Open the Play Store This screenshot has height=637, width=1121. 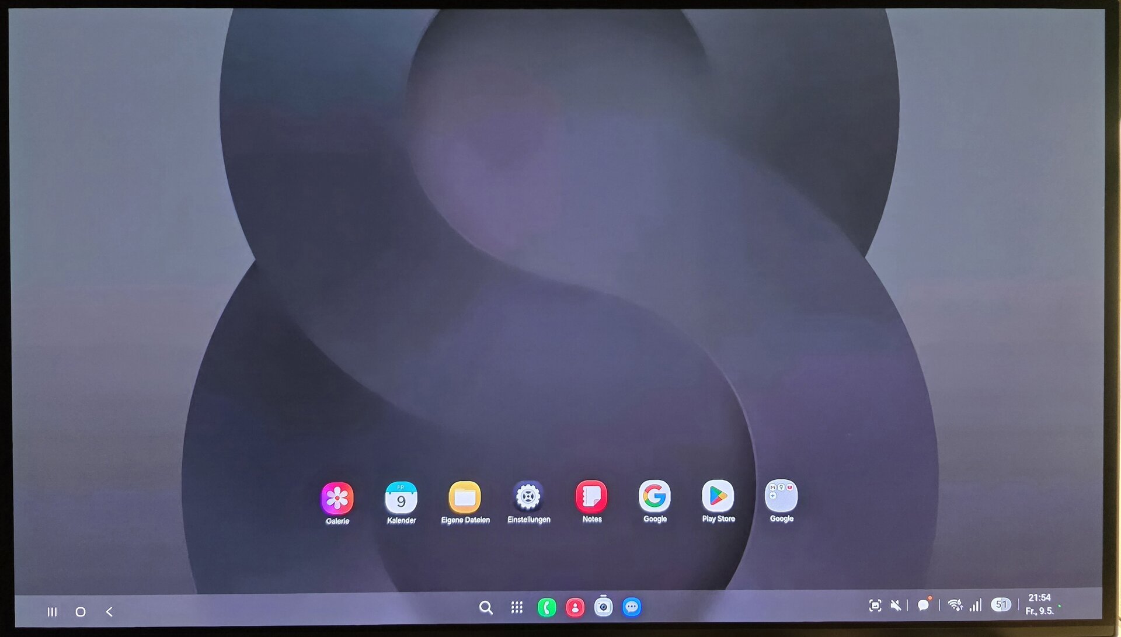[718, 496]
